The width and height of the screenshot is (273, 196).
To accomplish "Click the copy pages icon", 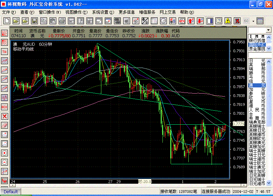I will point(44,21).
